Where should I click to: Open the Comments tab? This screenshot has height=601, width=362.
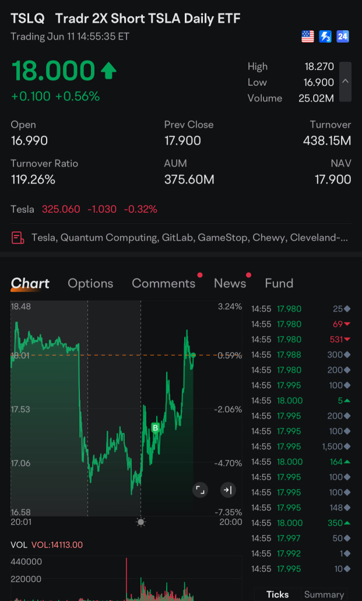pos(164,283)
